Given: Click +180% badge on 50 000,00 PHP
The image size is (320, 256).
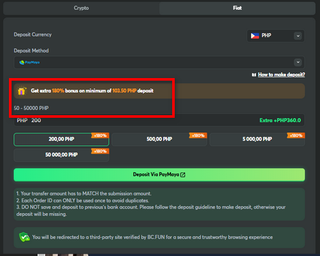Looking at the screenshot, I should 100,151.
